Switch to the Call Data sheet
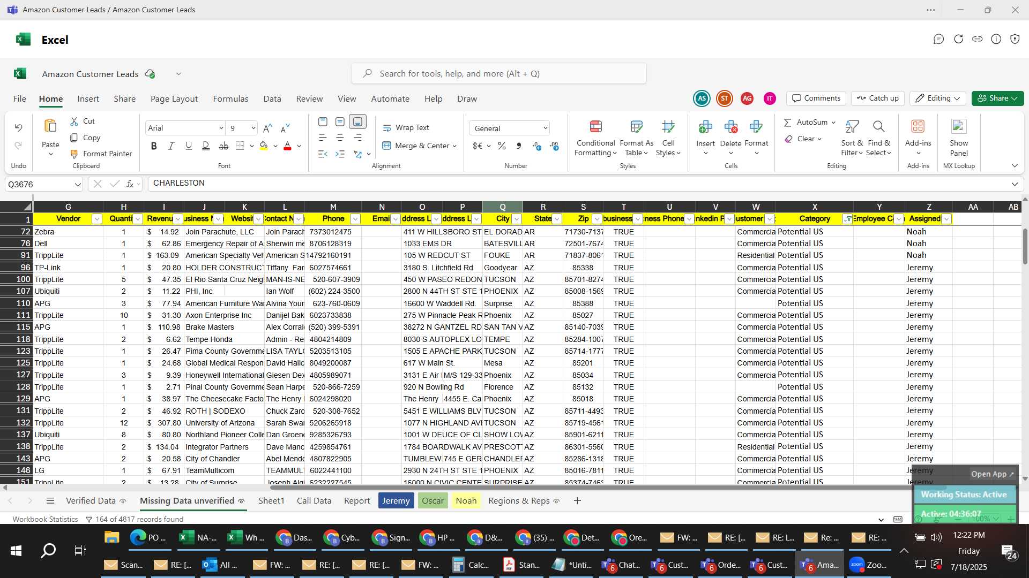The image size is (1029, 578). [314, 501]
